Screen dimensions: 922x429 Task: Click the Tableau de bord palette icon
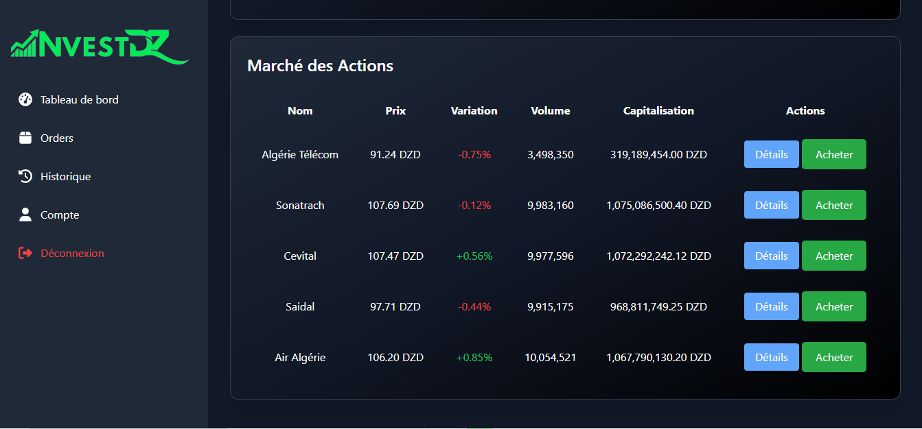point(25,99)
